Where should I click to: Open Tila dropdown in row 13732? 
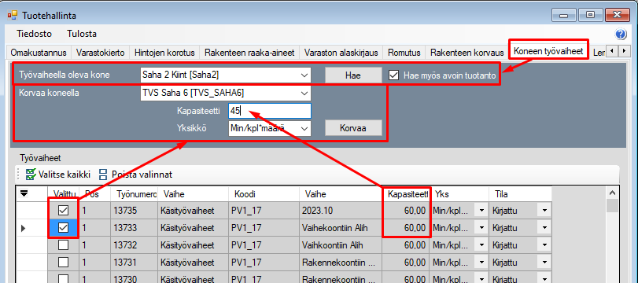point(544,245)
